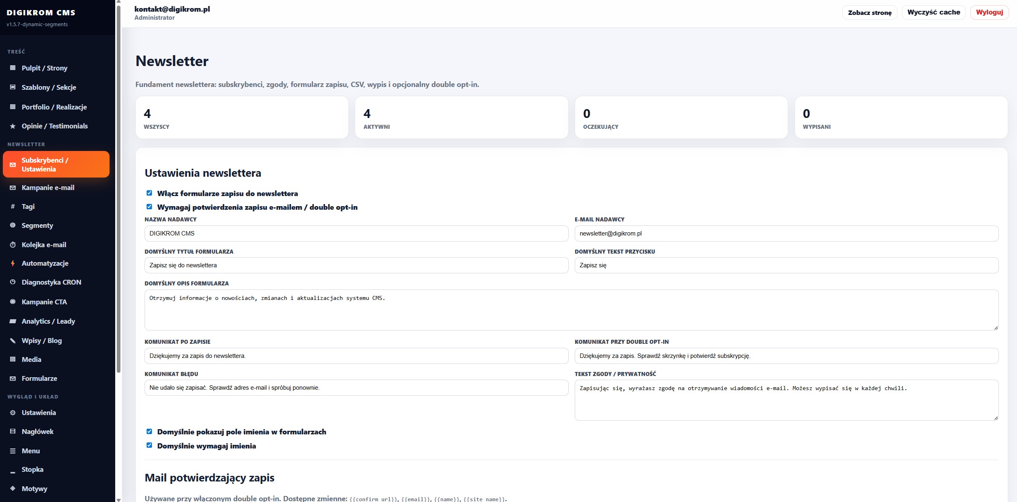Click the timer icon beside Kolejka e-mail

click(13, 245)
